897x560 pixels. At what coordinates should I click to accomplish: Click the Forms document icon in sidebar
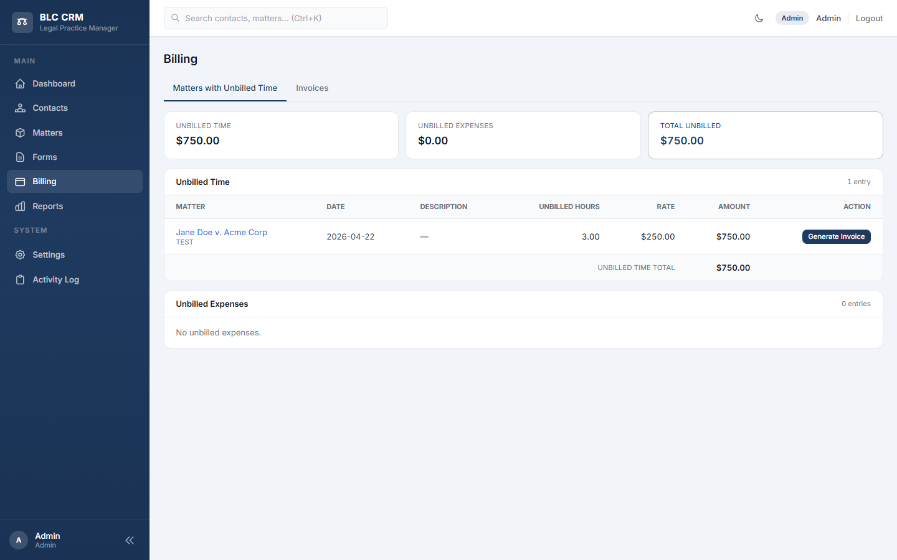point(20,157)
